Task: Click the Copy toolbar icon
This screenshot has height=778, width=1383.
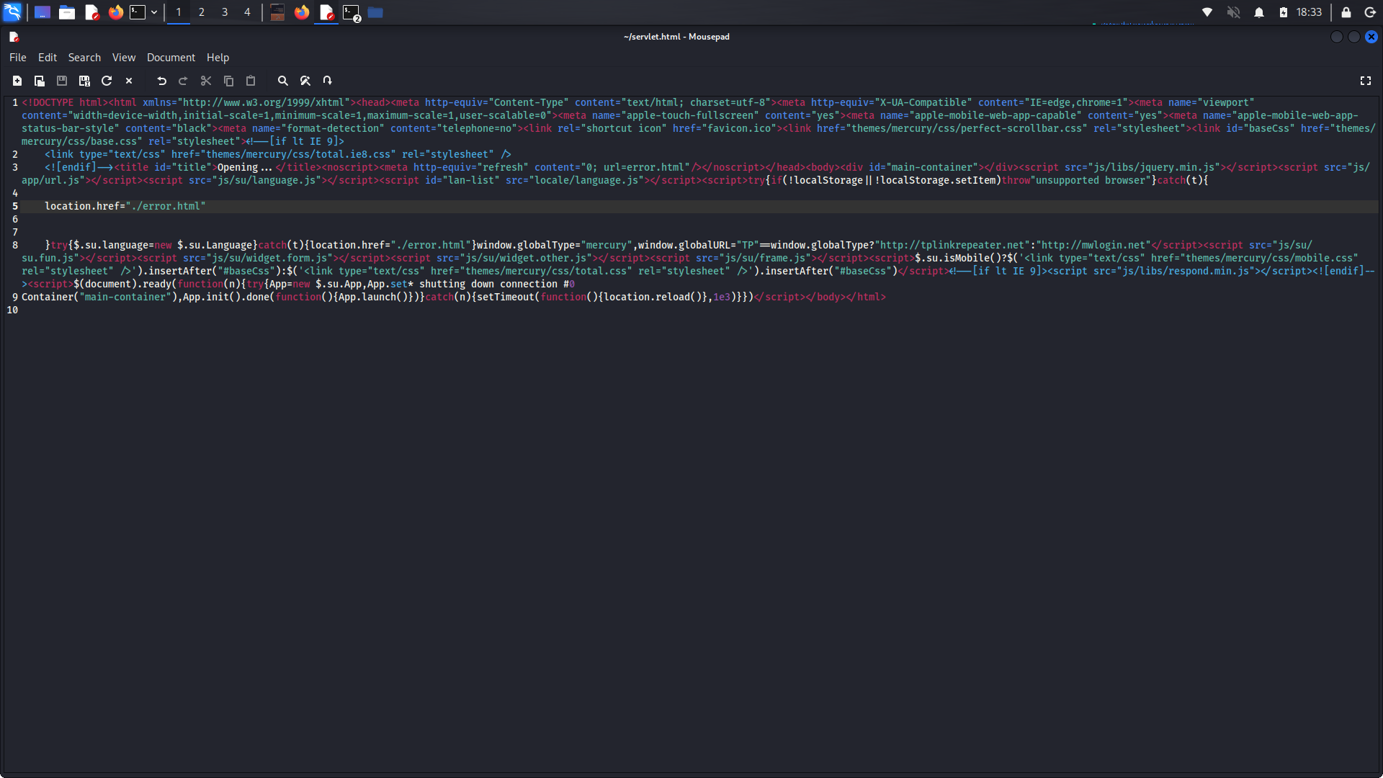Action: coord(228,81)
